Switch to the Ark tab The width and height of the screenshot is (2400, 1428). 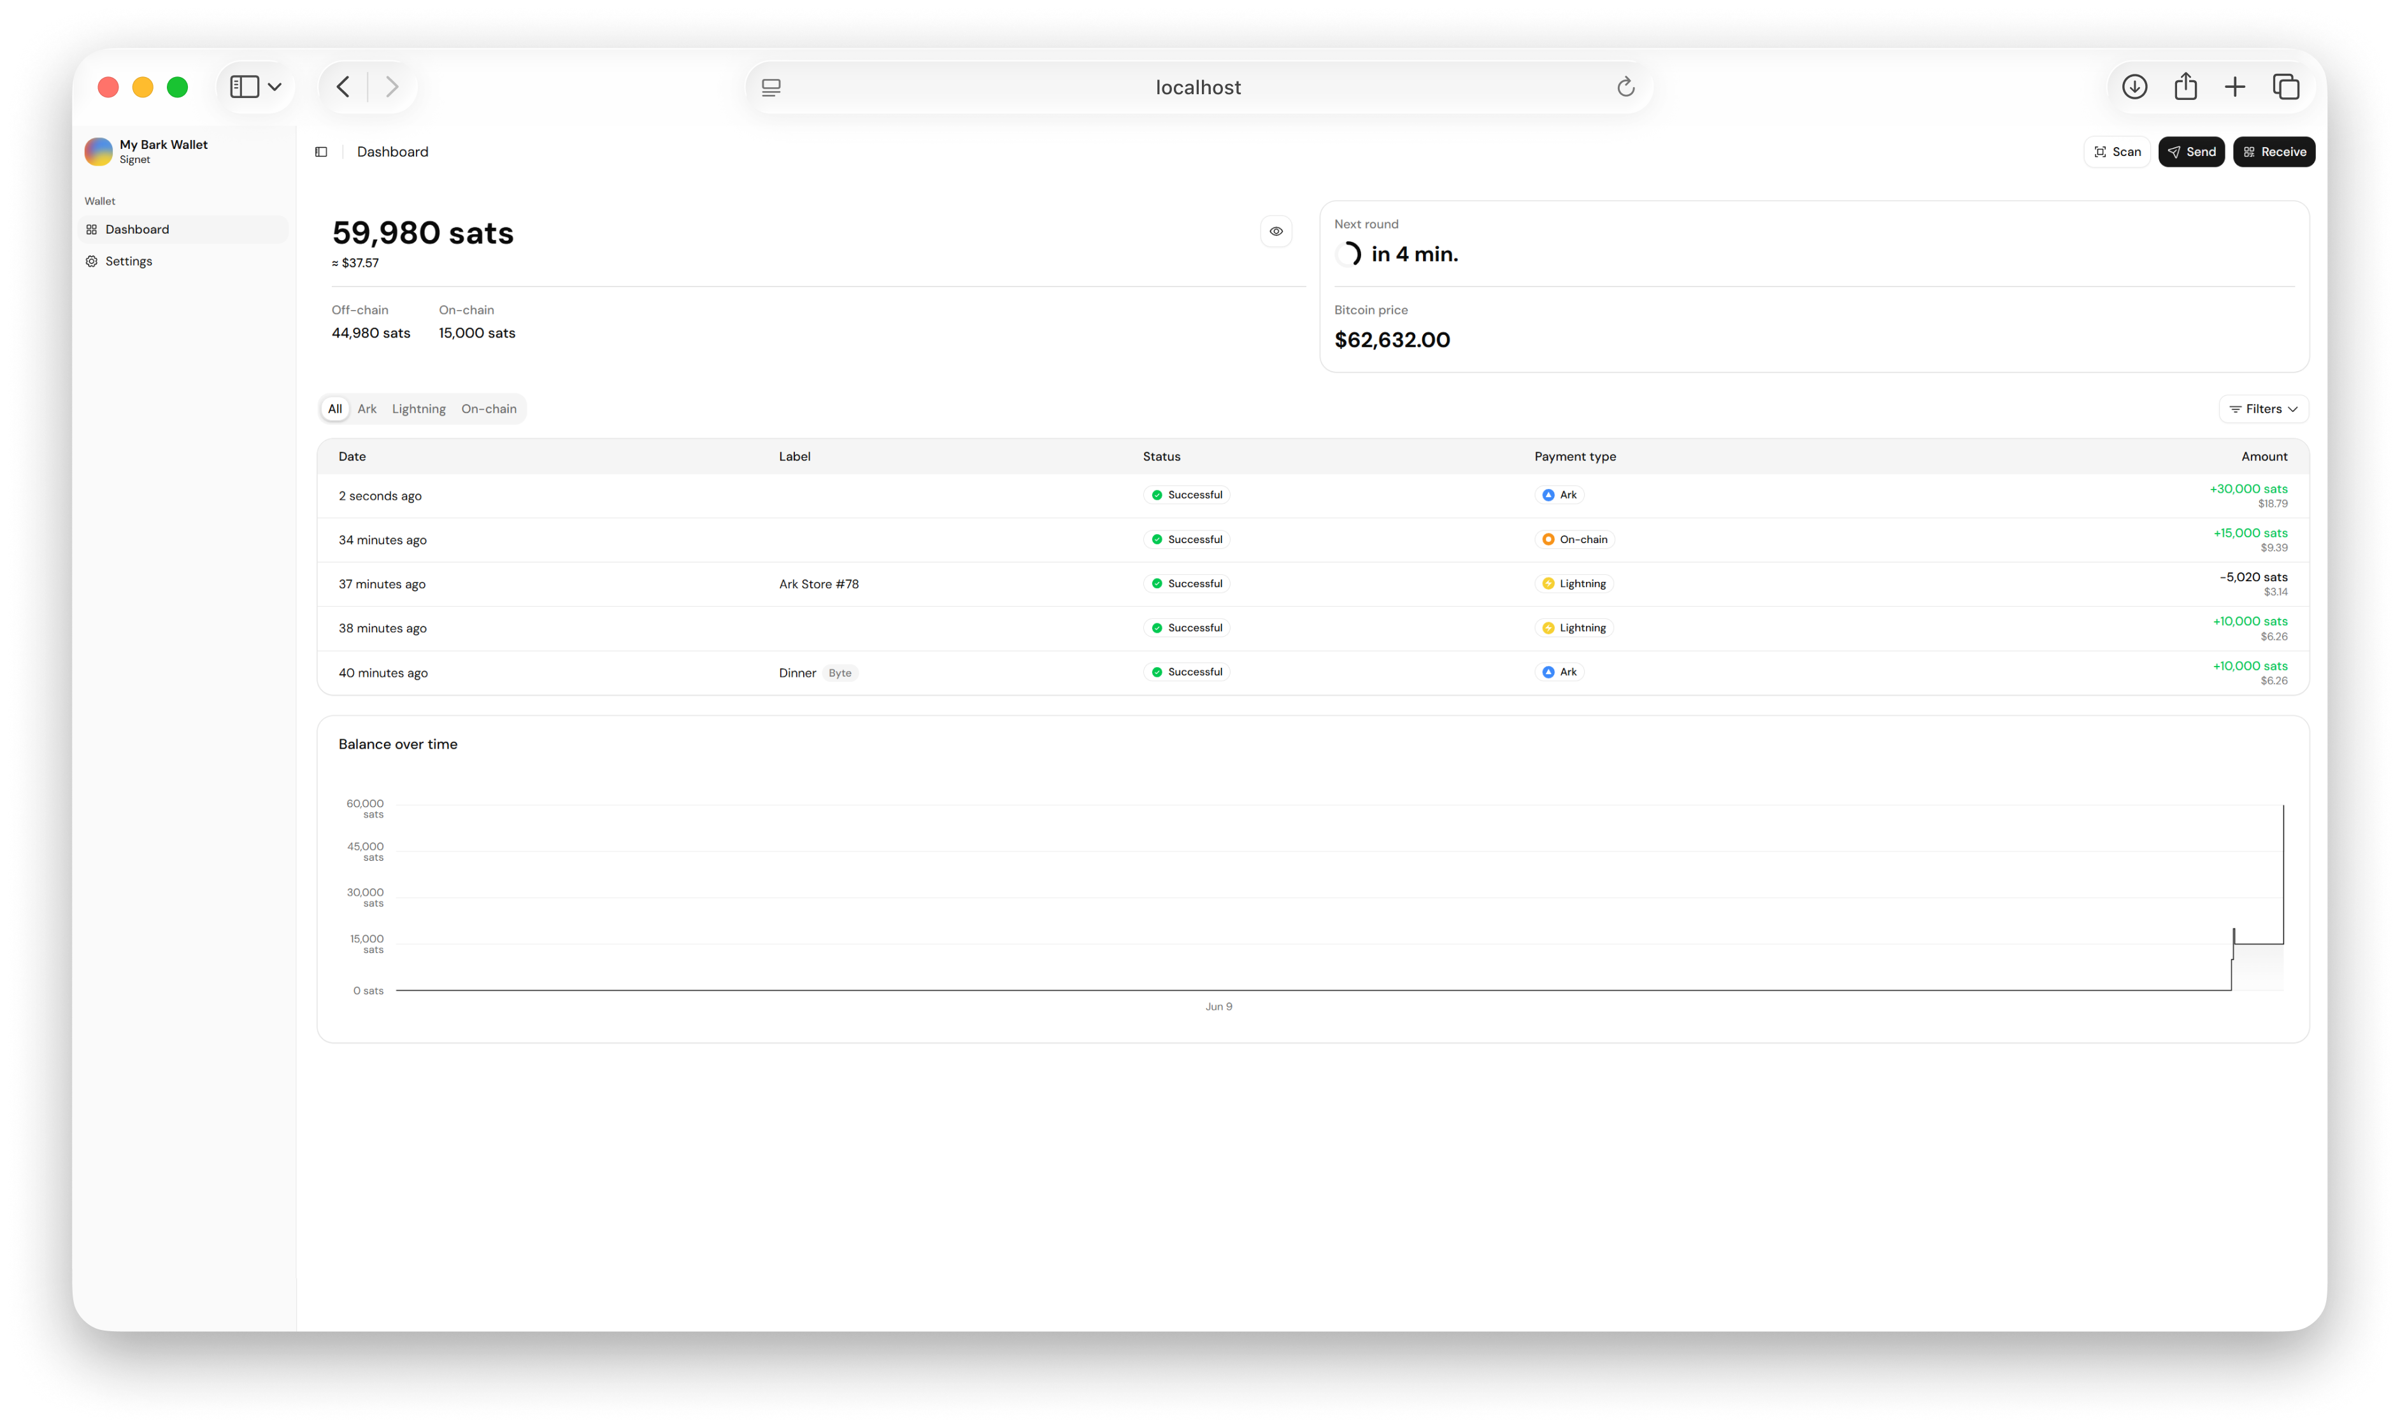point(367,409)
